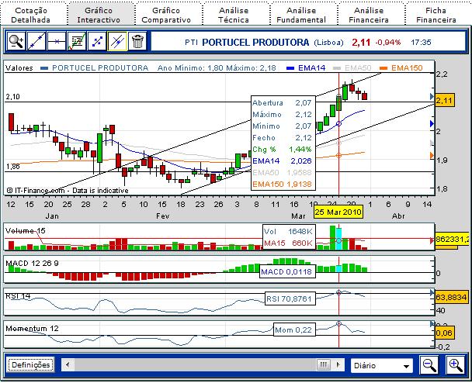Select the parallel line tool

tap(117, 42)
